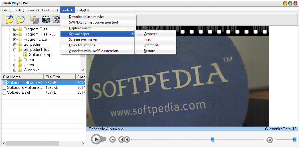Image resolution: width=299 pixels, height=147 pixels.
Task: Select the Softpedia Motion Sl... file row
Action: click(43, 87)
